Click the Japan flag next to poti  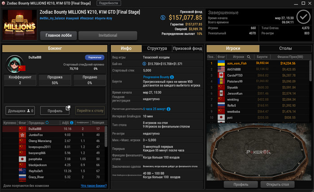[221, 117]
